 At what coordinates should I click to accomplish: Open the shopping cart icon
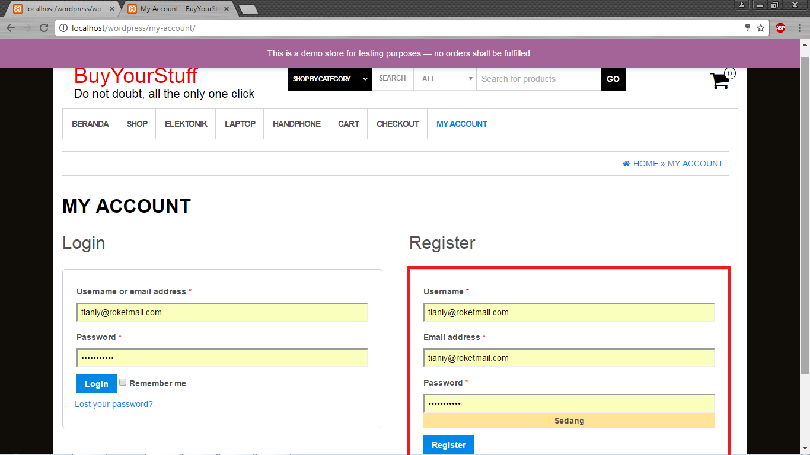(x=719, y=81)
